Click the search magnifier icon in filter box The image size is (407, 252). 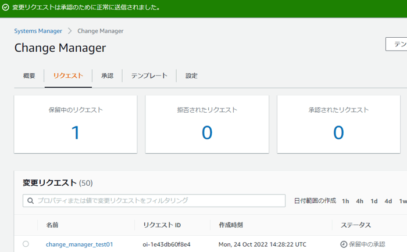click(30, 201)
